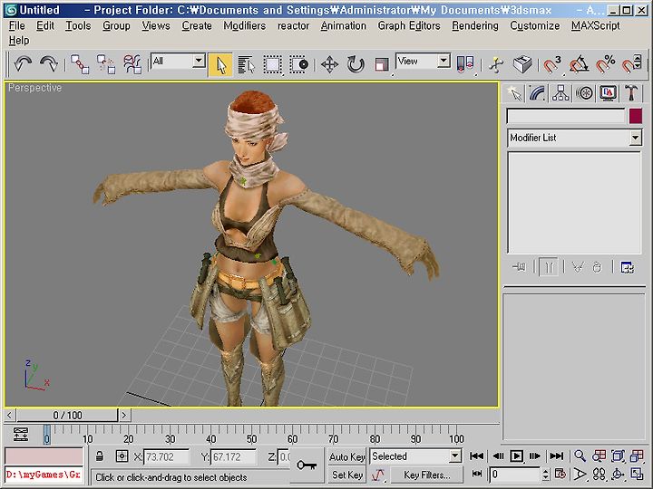Screen dimensions: 653x489
Task: Click Select and Manipulate icon
Action: 496,64
